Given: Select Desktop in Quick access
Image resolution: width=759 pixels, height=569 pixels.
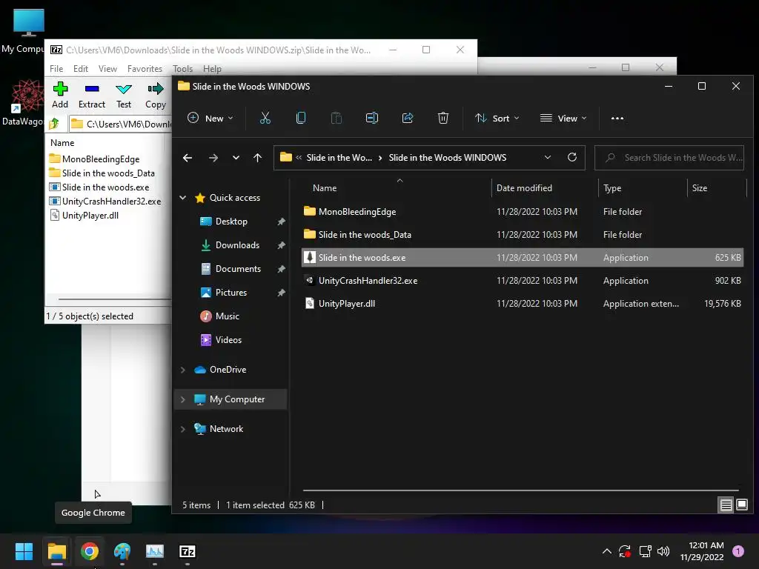Looking at the screenshot, I should [231, 221].
